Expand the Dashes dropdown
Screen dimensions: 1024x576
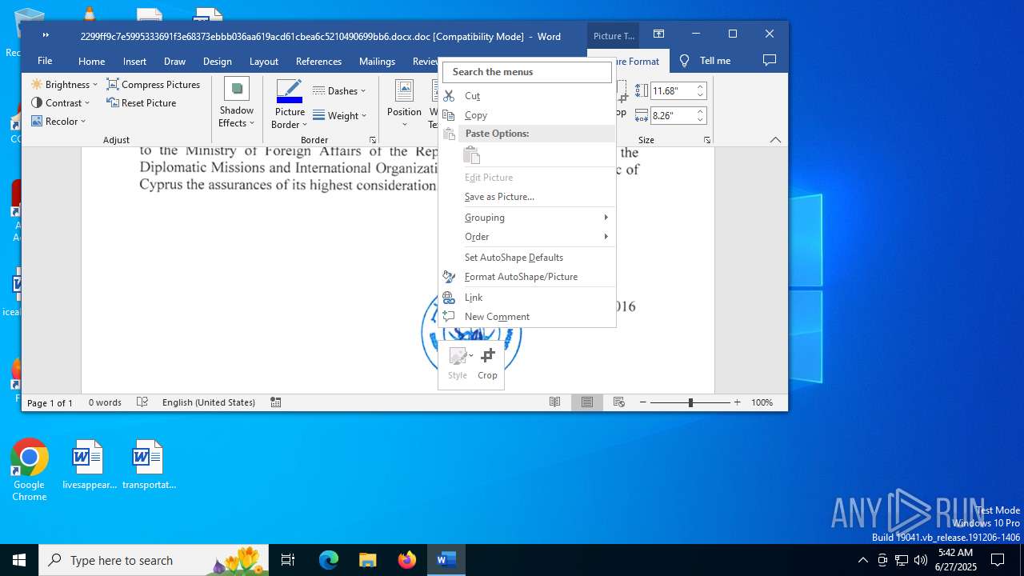click(x=339, y=90)
